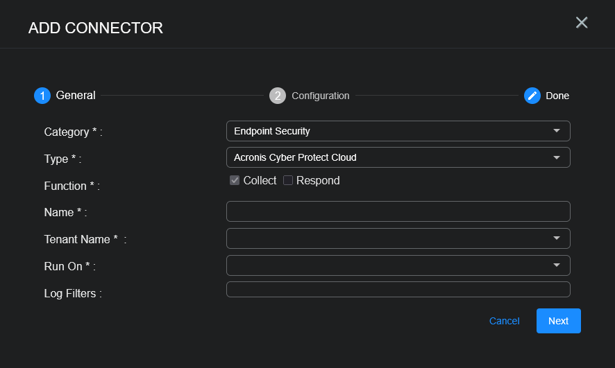Viewport: 615px width, 368px height.
Task: Click the step 1 General circle icon
Action: pos(42,96)
